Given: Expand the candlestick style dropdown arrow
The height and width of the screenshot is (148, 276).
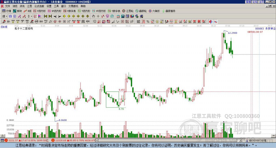Looking at the screenshot, I should coord(32,16).
